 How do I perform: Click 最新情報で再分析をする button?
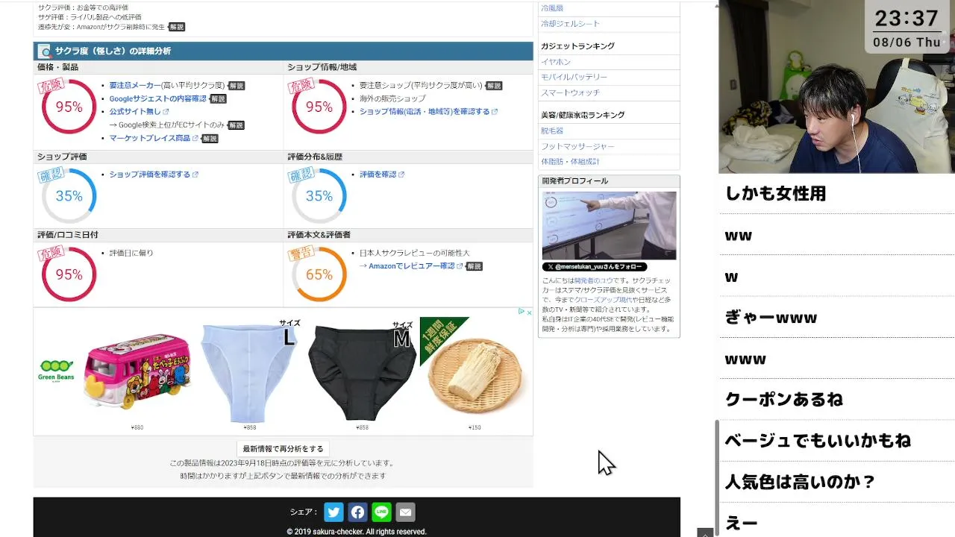pyautogui.click(x=284, y=449)
